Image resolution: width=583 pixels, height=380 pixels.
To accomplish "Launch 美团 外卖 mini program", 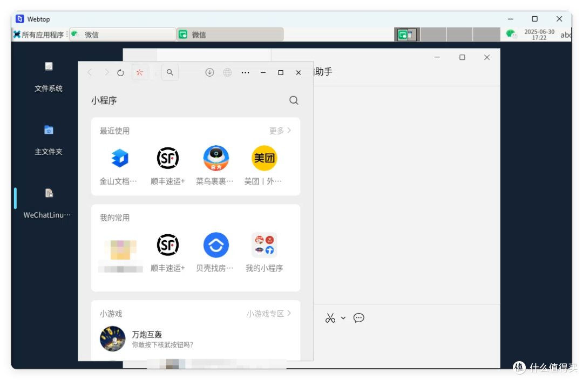I will [x=264, y=166].
